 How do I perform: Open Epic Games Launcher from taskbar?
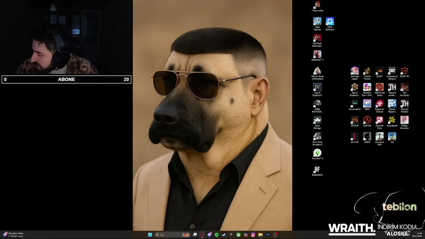[231, 235]
